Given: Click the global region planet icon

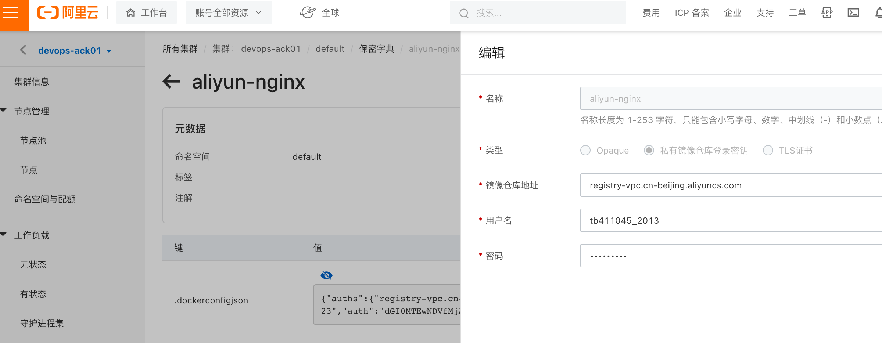Looking at the screenshot, I should click(x=308, y=13).
